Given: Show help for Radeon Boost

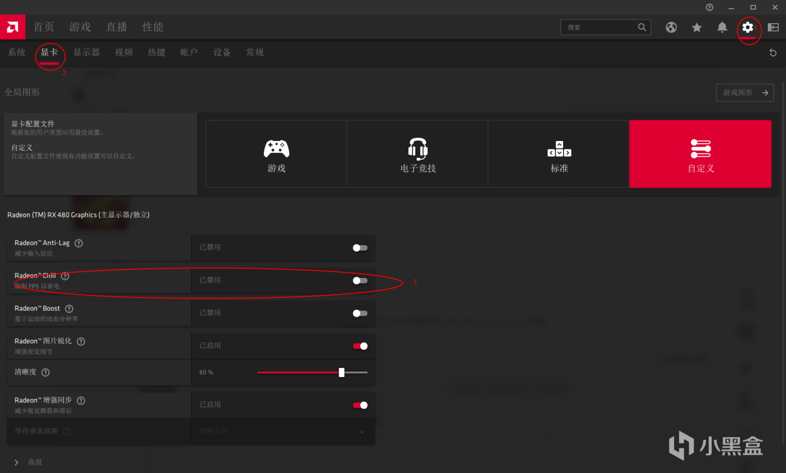Looking at the screenshot, I should point(69,309).
